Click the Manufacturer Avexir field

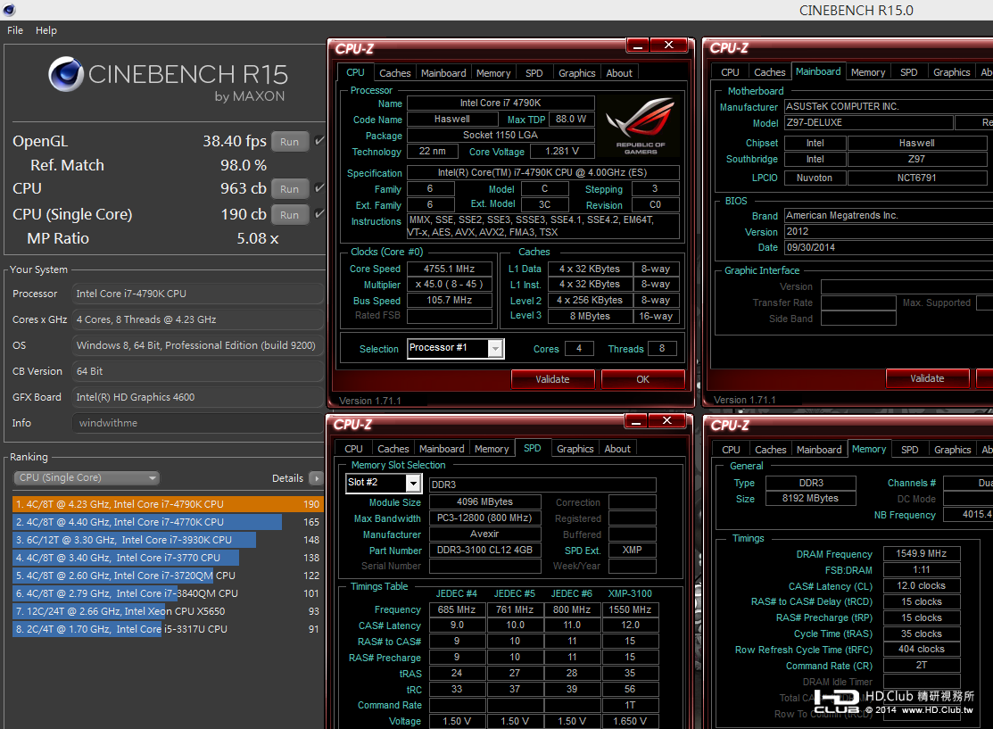[x=484, y=534]
